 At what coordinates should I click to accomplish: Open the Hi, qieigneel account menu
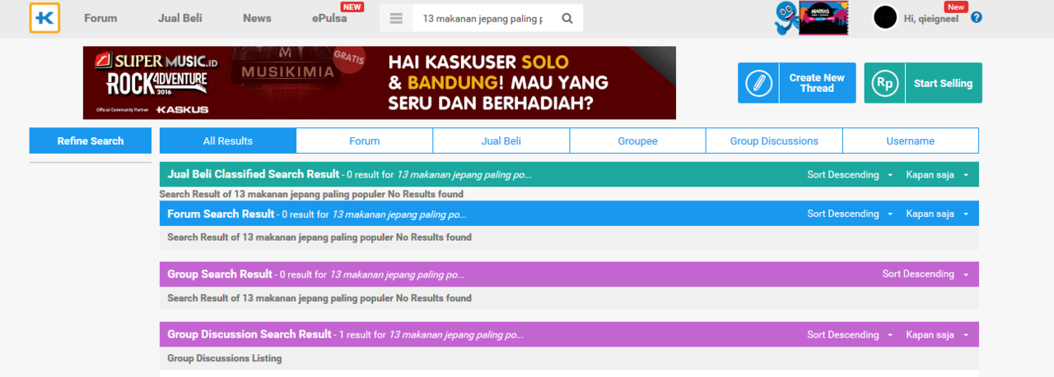931,18
